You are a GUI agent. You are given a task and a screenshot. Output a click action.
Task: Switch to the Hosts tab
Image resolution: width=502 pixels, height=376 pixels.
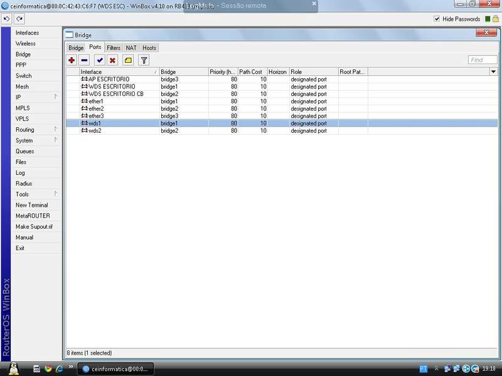click(x=149, y=48)
